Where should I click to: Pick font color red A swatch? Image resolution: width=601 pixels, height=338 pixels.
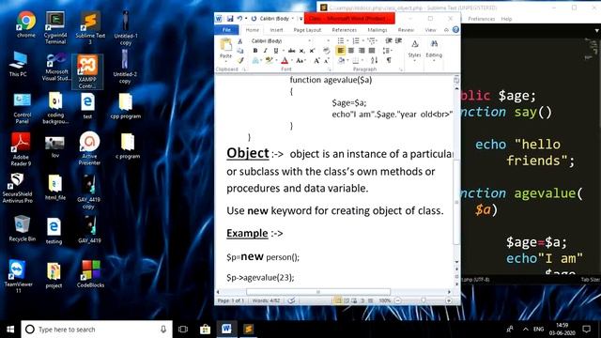pyautogui.click(x=285, y=60)
